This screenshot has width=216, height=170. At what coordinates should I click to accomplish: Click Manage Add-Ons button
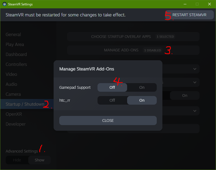[133, 50]
